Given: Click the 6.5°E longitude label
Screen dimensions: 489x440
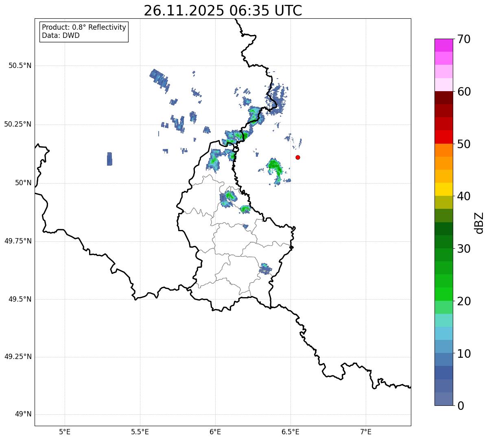Looking at the screenshot, I should (290, 431).
